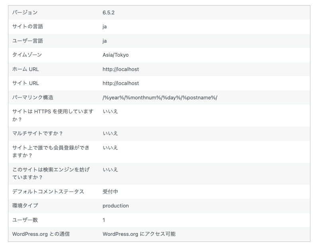Click the サイトは HTTPS を使用していますか？ label

click(53, 115)
